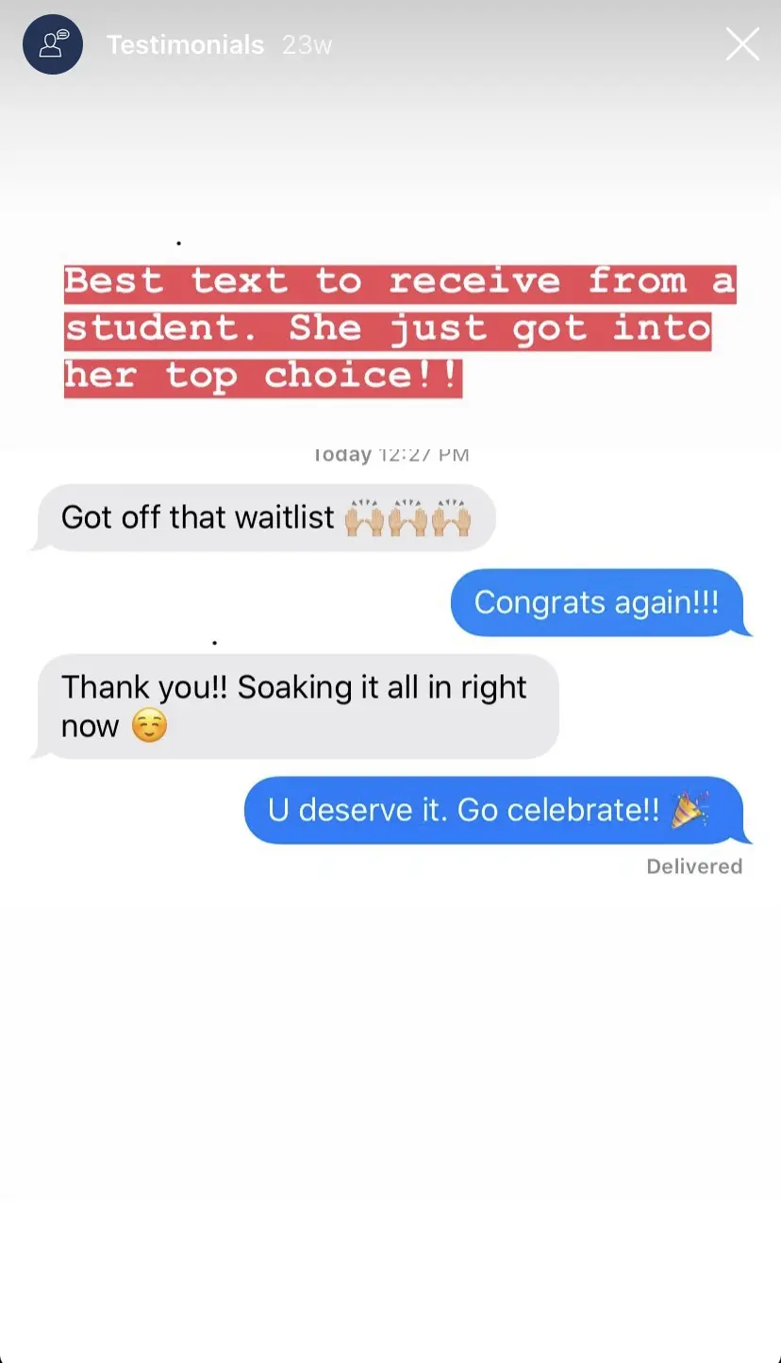Tap the smiling blush emoji
This screenshot has height=1363, width=781.
pyautogui.click(x=149, y=726)
